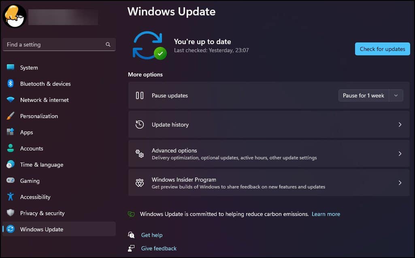Select Personalization in the sidebar
The height and width of the screenshot is (258, 415).
[x=59, y=116]
